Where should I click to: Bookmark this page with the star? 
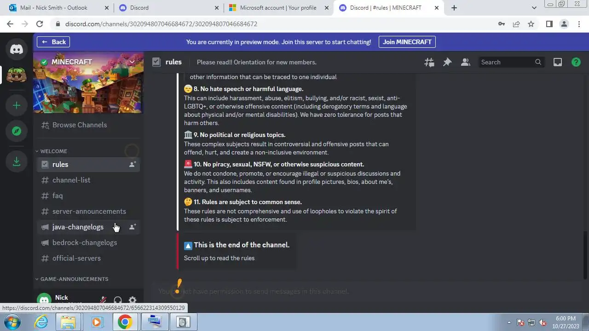tap(531, 24)
